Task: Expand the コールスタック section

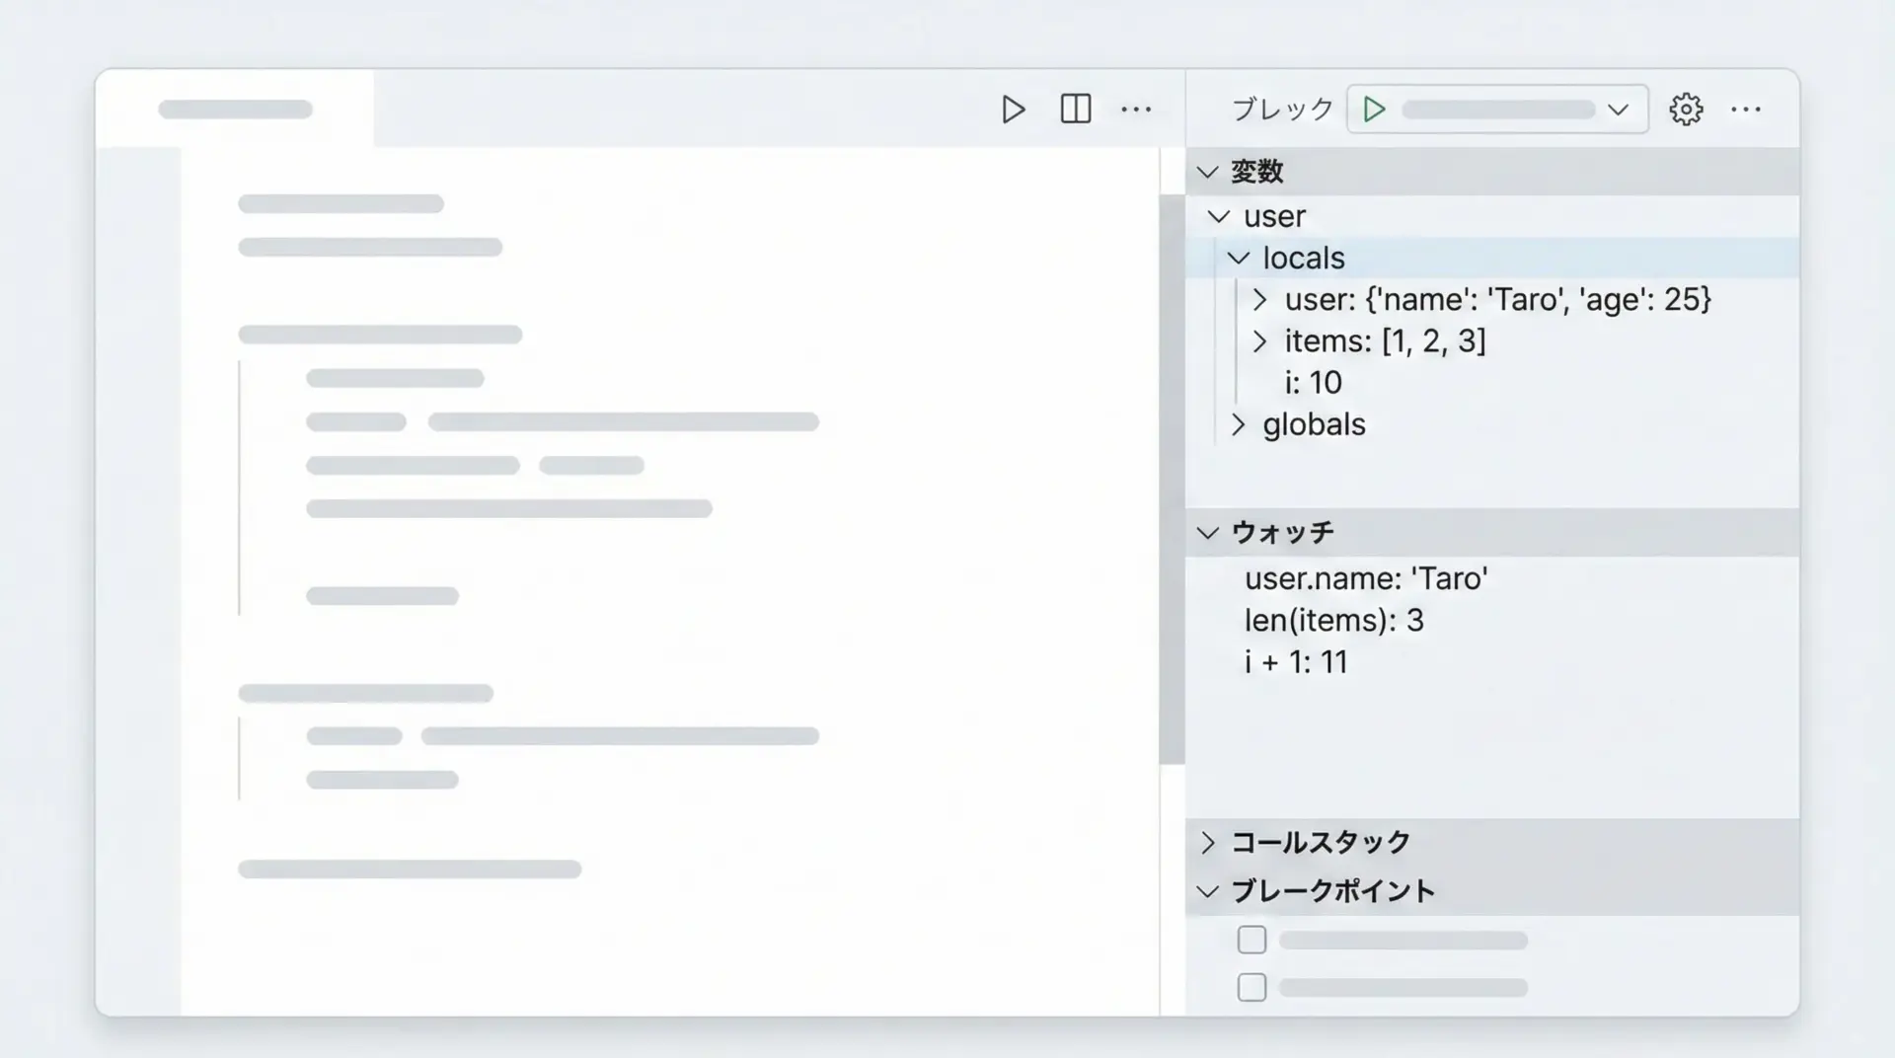Action: [x=1207, y=843]
